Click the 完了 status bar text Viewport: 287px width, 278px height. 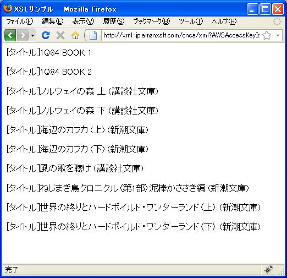click(x=12, y=270)
